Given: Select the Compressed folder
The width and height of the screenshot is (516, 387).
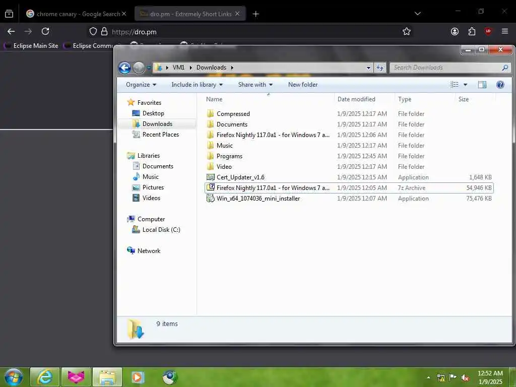Looking at the screenshot, I should (349, 114).
